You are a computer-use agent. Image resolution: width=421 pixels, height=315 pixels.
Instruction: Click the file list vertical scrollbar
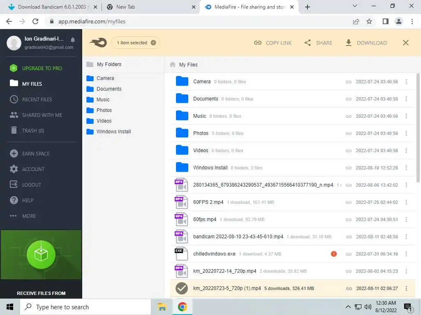coord(418,128)
